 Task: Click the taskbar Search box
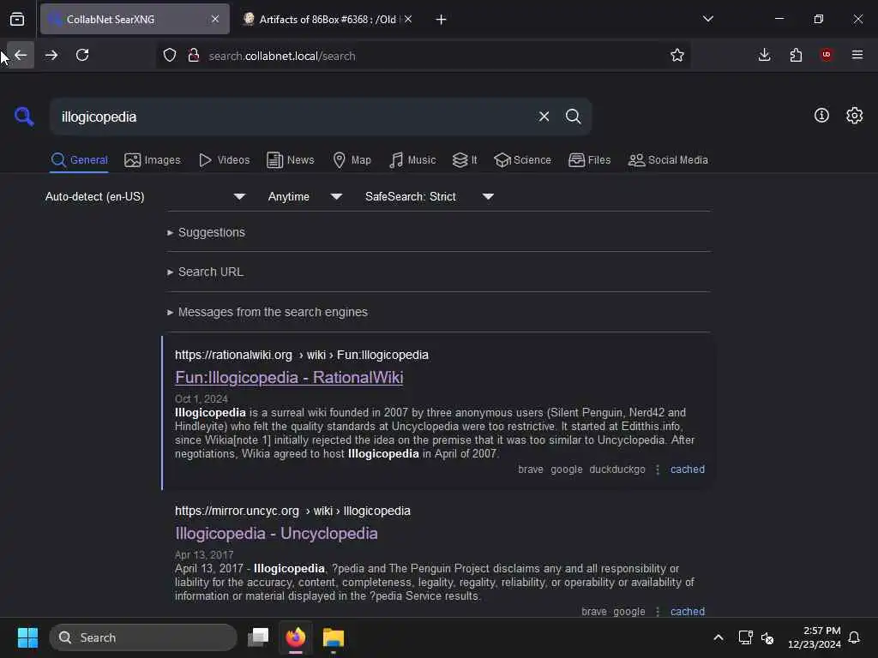pos(143,637)
